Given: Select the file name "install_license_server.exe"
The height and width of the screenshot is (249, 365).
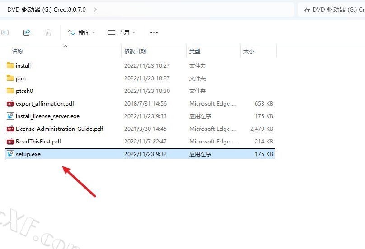Looking at the screenshot, I should click(x=47, y=116).
